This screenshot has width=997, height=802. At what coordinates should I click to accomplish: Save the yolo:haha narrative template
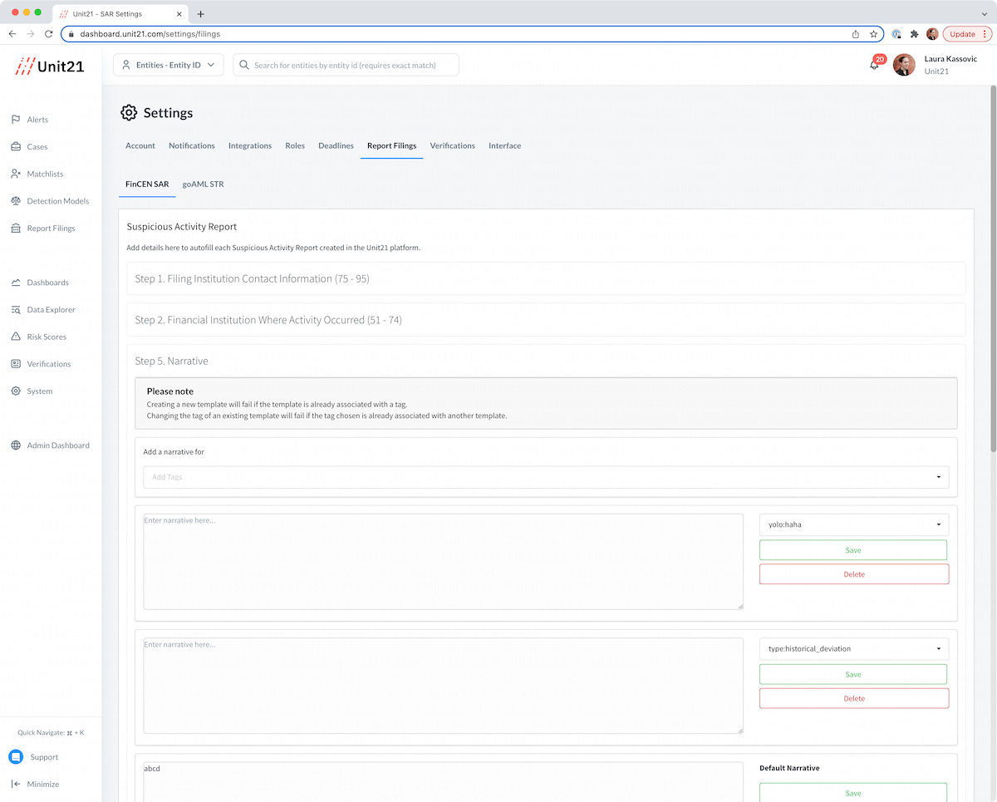[x=852, y=550]
